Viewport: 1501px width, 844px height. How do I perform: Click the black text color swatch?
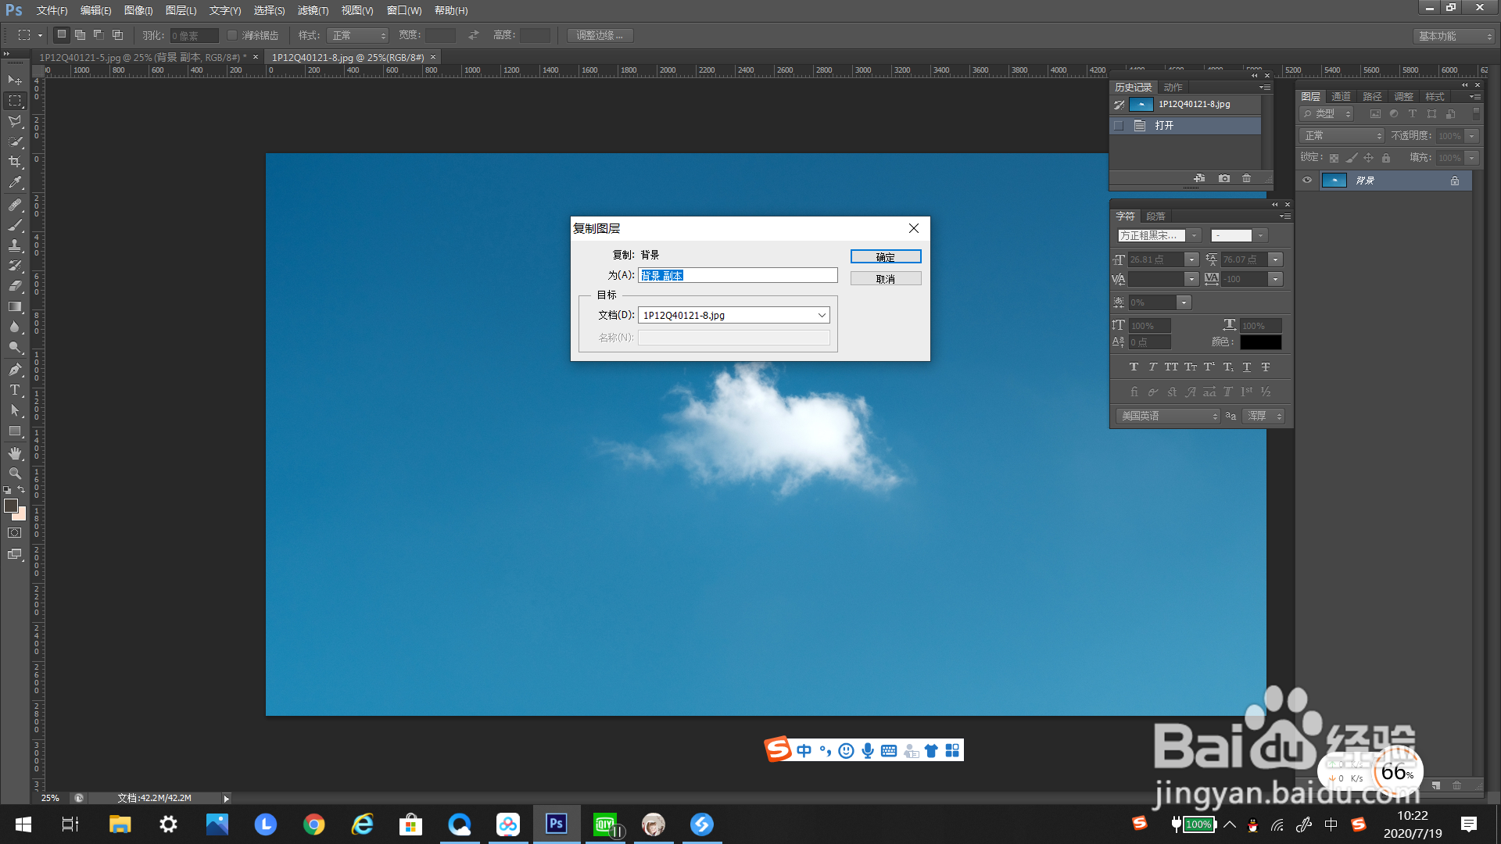click(1260, 342)
